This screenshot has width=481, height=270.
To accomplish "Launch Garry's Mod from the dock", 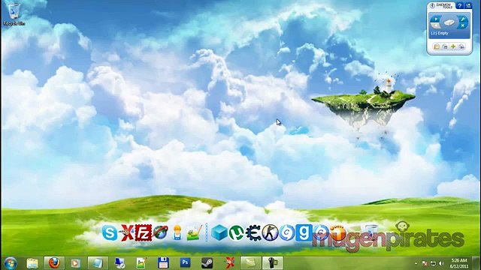I will point(304,232).
